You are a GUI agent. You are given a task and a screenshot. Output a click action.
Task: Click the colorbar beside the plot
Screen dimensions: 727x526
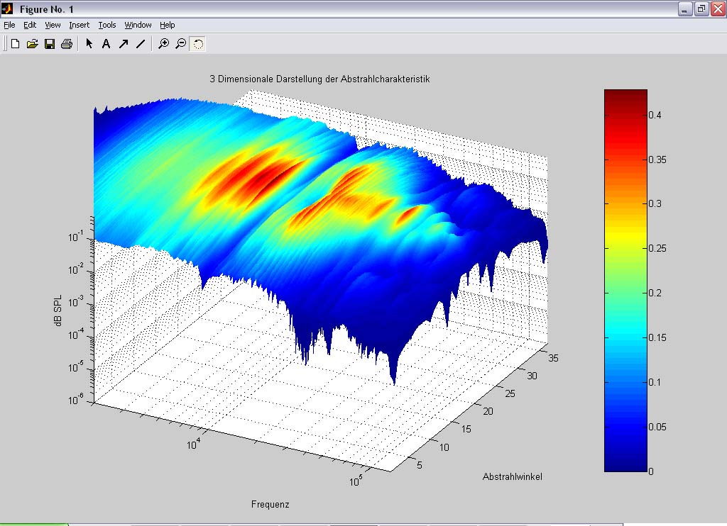625,280
